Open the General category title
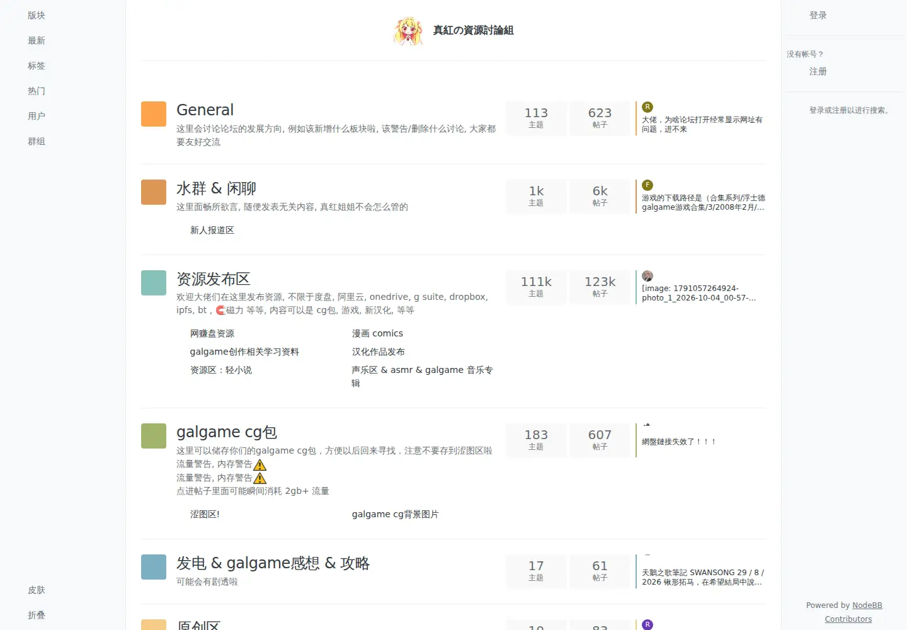 [x=205, y=110]
